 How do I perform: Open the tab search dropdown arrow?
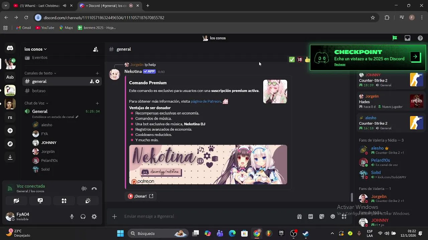coord(5,6)
